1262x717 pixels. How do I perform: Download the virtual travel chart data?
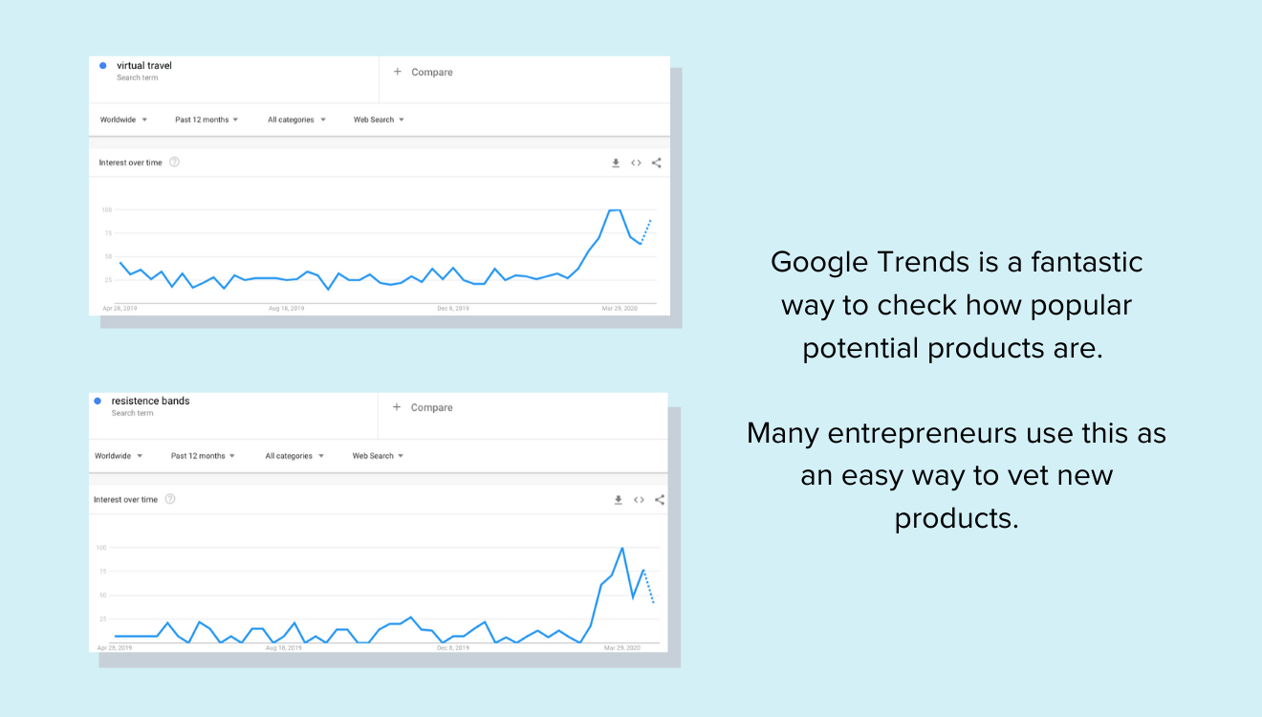pyautogui.click(x=617, y=163)
